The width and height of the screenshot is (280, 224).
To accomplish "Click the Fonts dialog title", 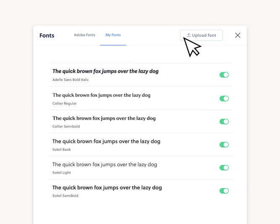I will (x=47, y=36).
